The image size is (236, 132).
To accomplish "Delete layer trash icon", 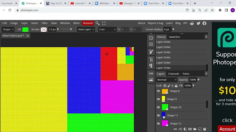I will point(205,129).
